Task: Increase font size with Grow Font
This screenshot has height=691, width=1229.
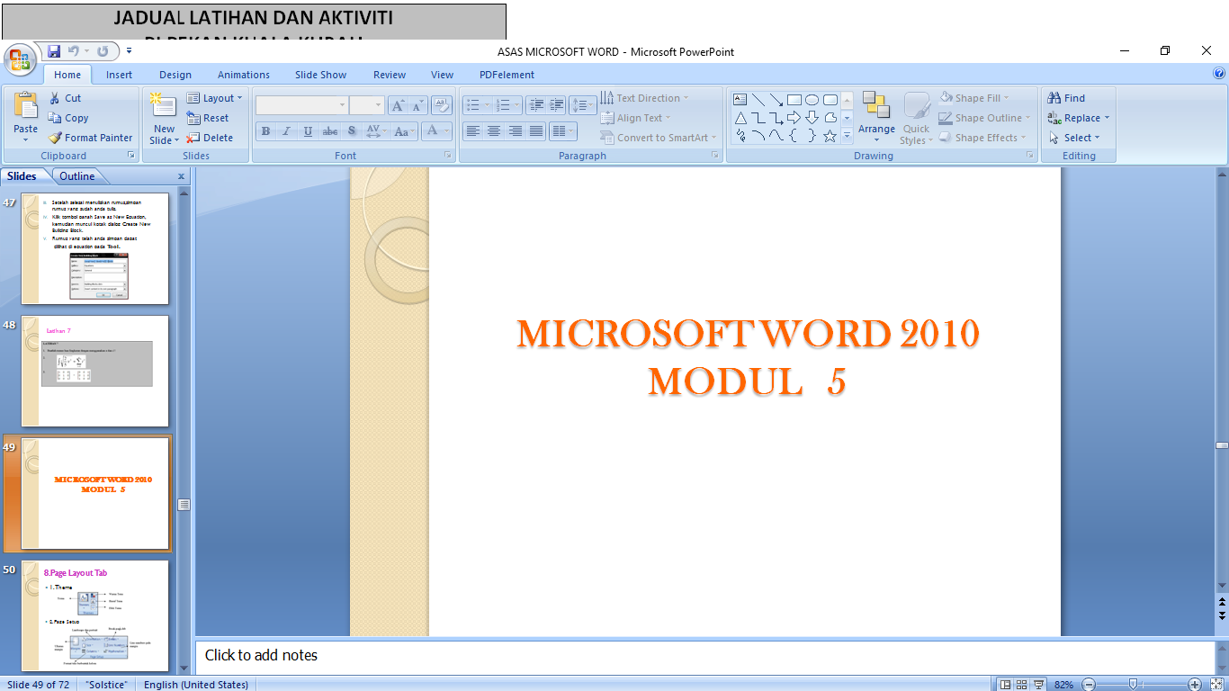Action: coord(398,105)
